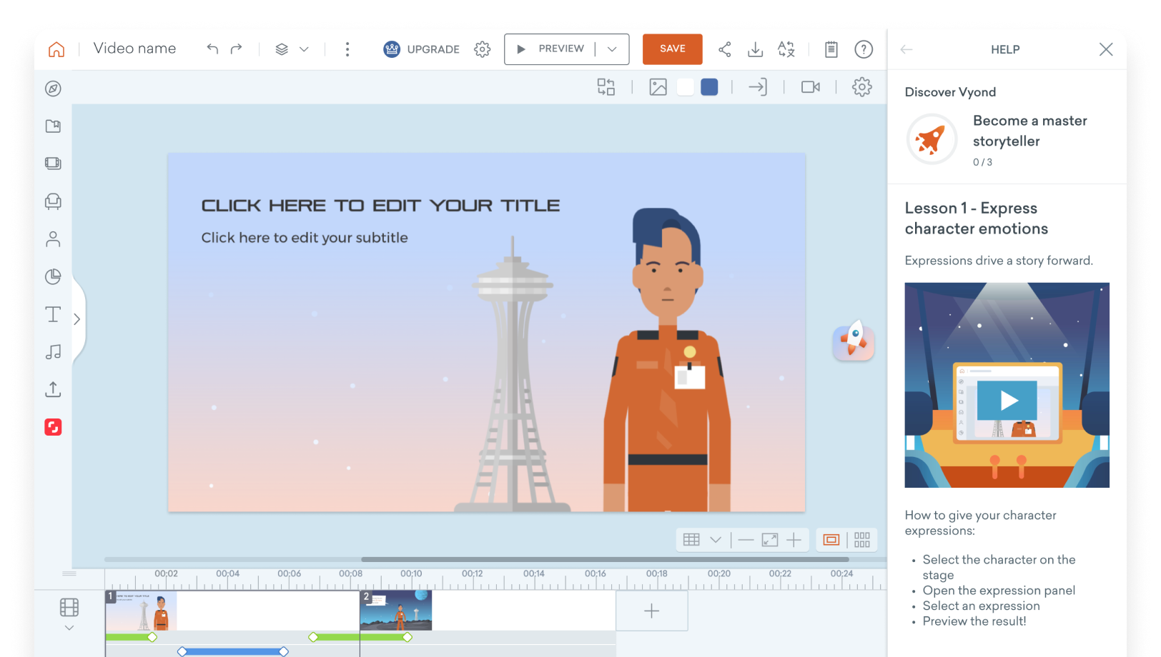This screenshot has width=1161, height=657.
Task: Close the HELP panel
Action: pos(1106,49)
